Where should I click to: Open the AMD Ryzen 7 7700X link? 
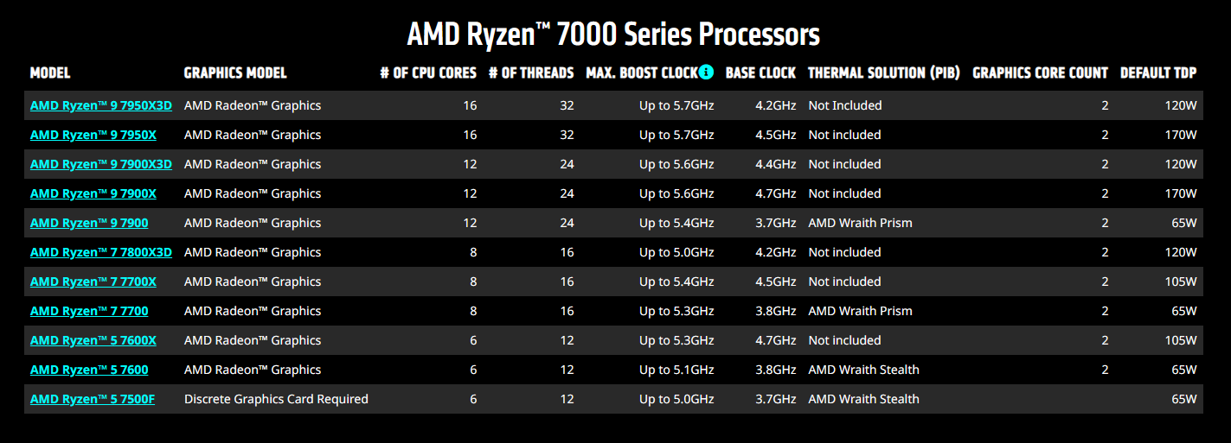pos(93,282)
